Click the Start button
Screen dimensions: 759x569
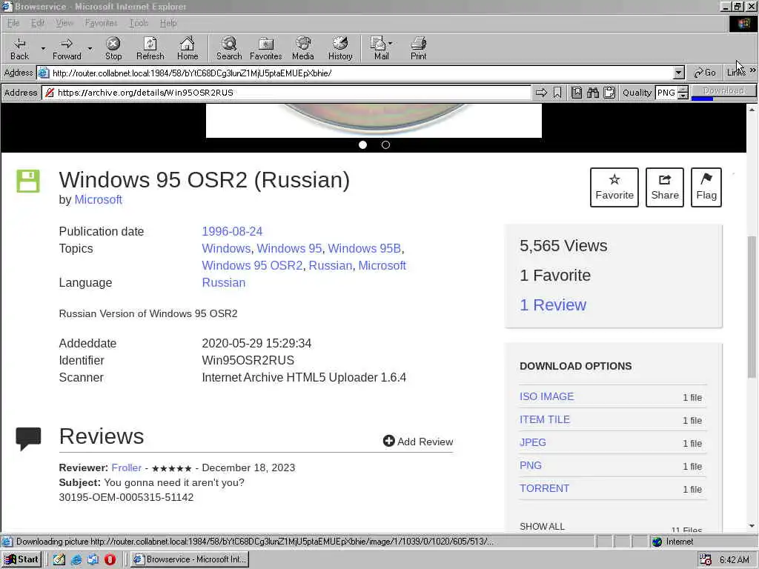coord(21,559)
